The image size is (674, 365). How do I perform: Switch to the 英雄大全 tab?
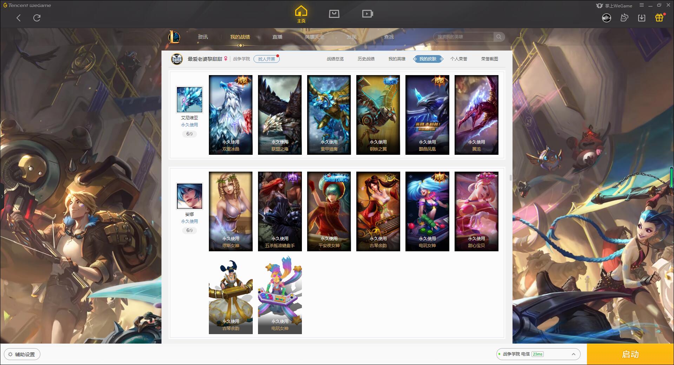click(315, 37)
